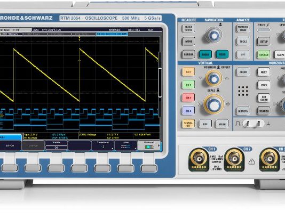Viewport: 285px width, 213px height.
Task: Open the Threshold softkey menu on screen
Action: coord(102,145)
